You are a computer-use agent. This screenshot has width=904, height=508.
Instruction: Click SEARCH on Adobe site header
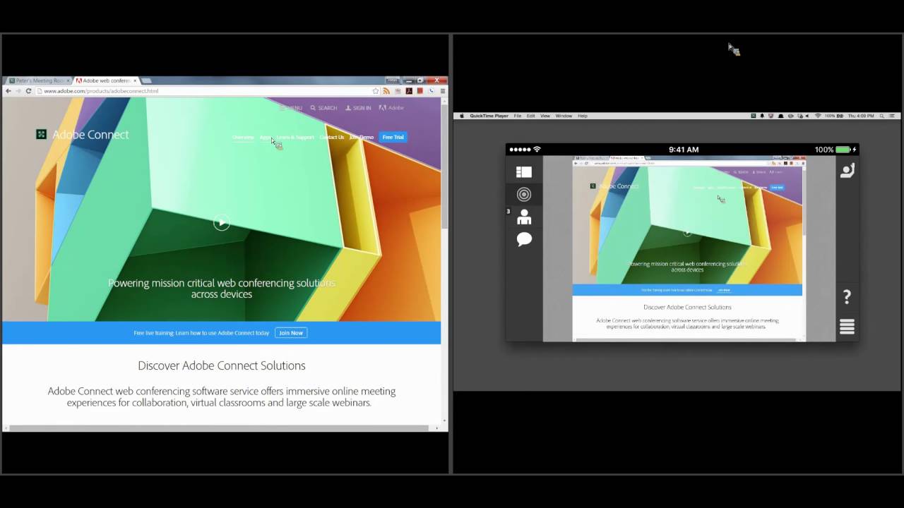323,108
